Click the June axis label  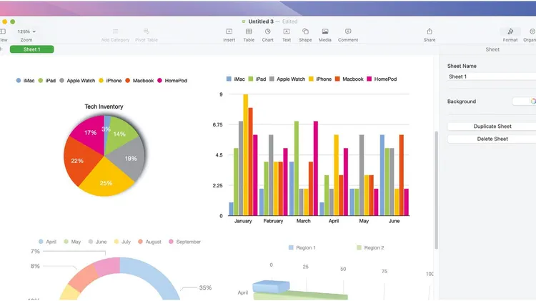(x=394, y=221)
